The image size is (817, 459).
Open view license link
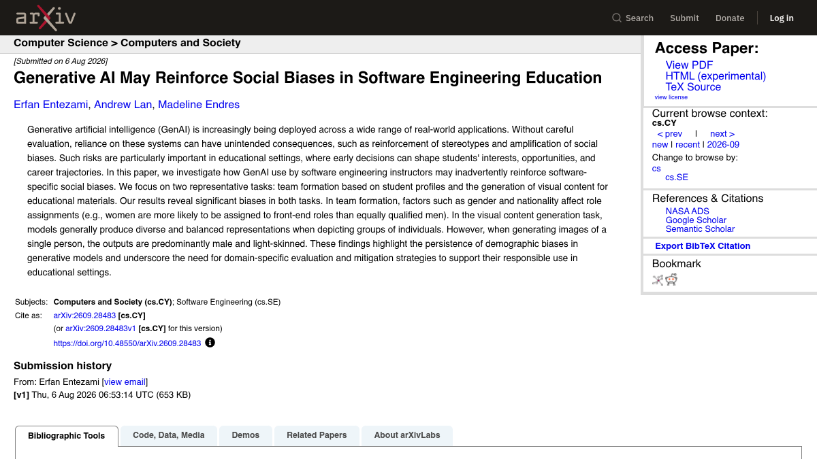(x=671, y=97)
